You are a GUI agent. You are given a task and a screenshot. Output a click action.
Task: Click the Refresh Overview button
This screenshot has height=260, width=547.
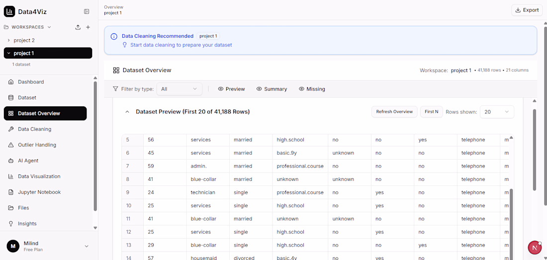394,112
